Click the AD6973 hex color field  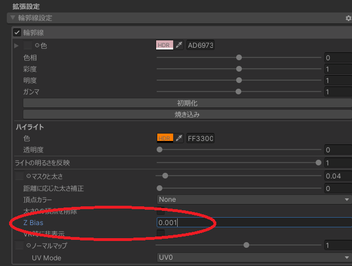(x=200, y=45)
